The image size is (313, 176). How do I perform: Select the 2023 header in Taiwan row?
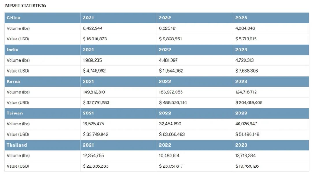click(241, 113)
